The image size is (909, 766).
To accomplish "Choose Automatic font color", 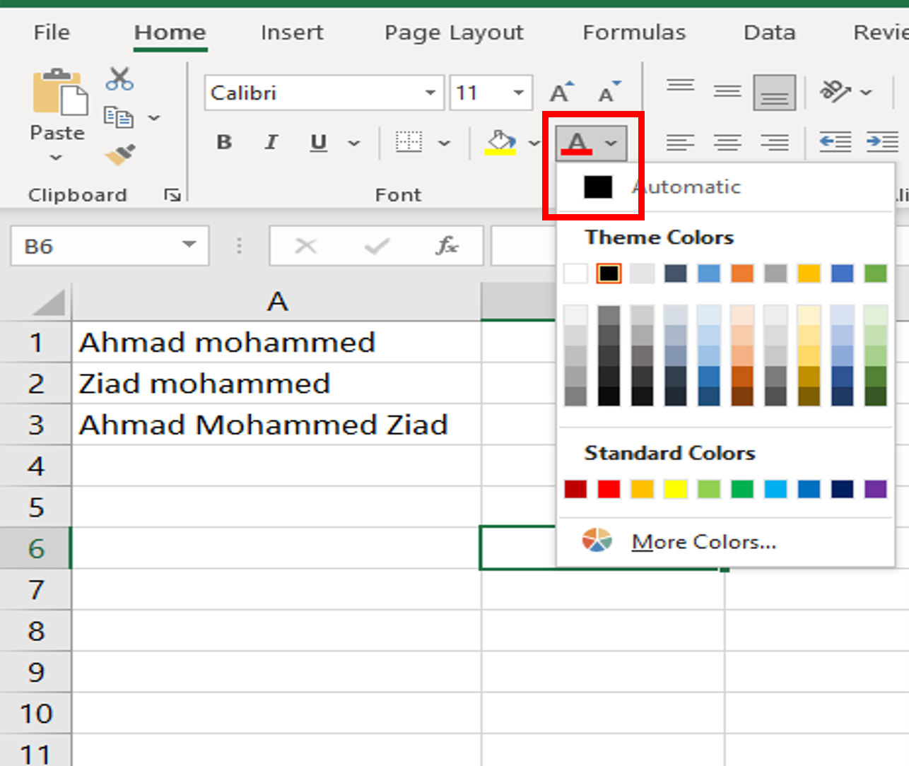I will pyautogui.click(x=726, y=187).
